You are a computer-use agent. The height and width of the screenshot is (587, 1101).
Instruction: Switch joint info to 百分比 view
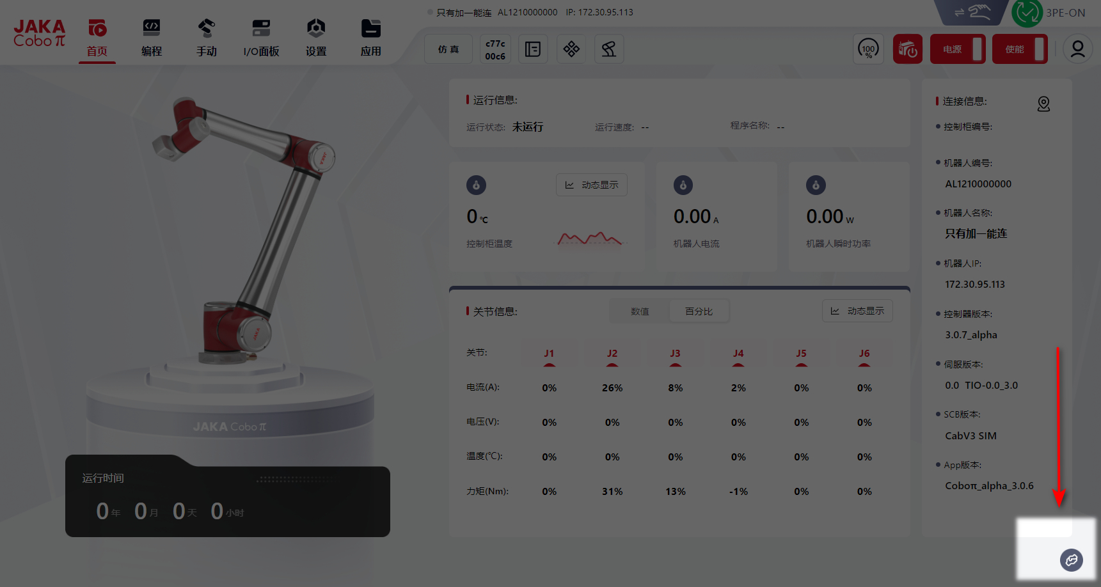pyautogui.click(x=699, y=311)
